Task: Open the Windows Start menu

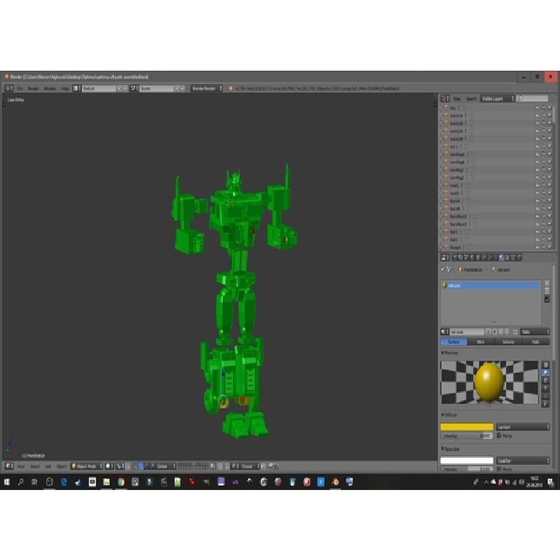Action: pyautogui.click(x=7, y=482)
